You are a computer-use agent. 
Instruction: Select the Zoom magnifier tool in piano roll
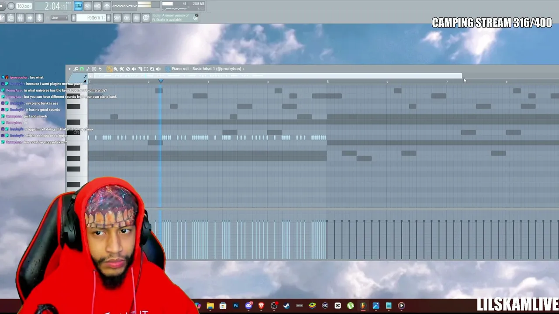pyautogui.click(x=152, y=69)
